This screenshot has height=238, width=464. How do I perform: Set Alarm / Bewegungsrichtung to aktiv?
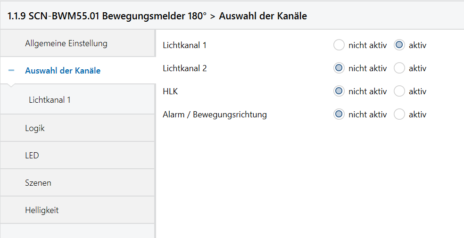(x=399, y=114)
